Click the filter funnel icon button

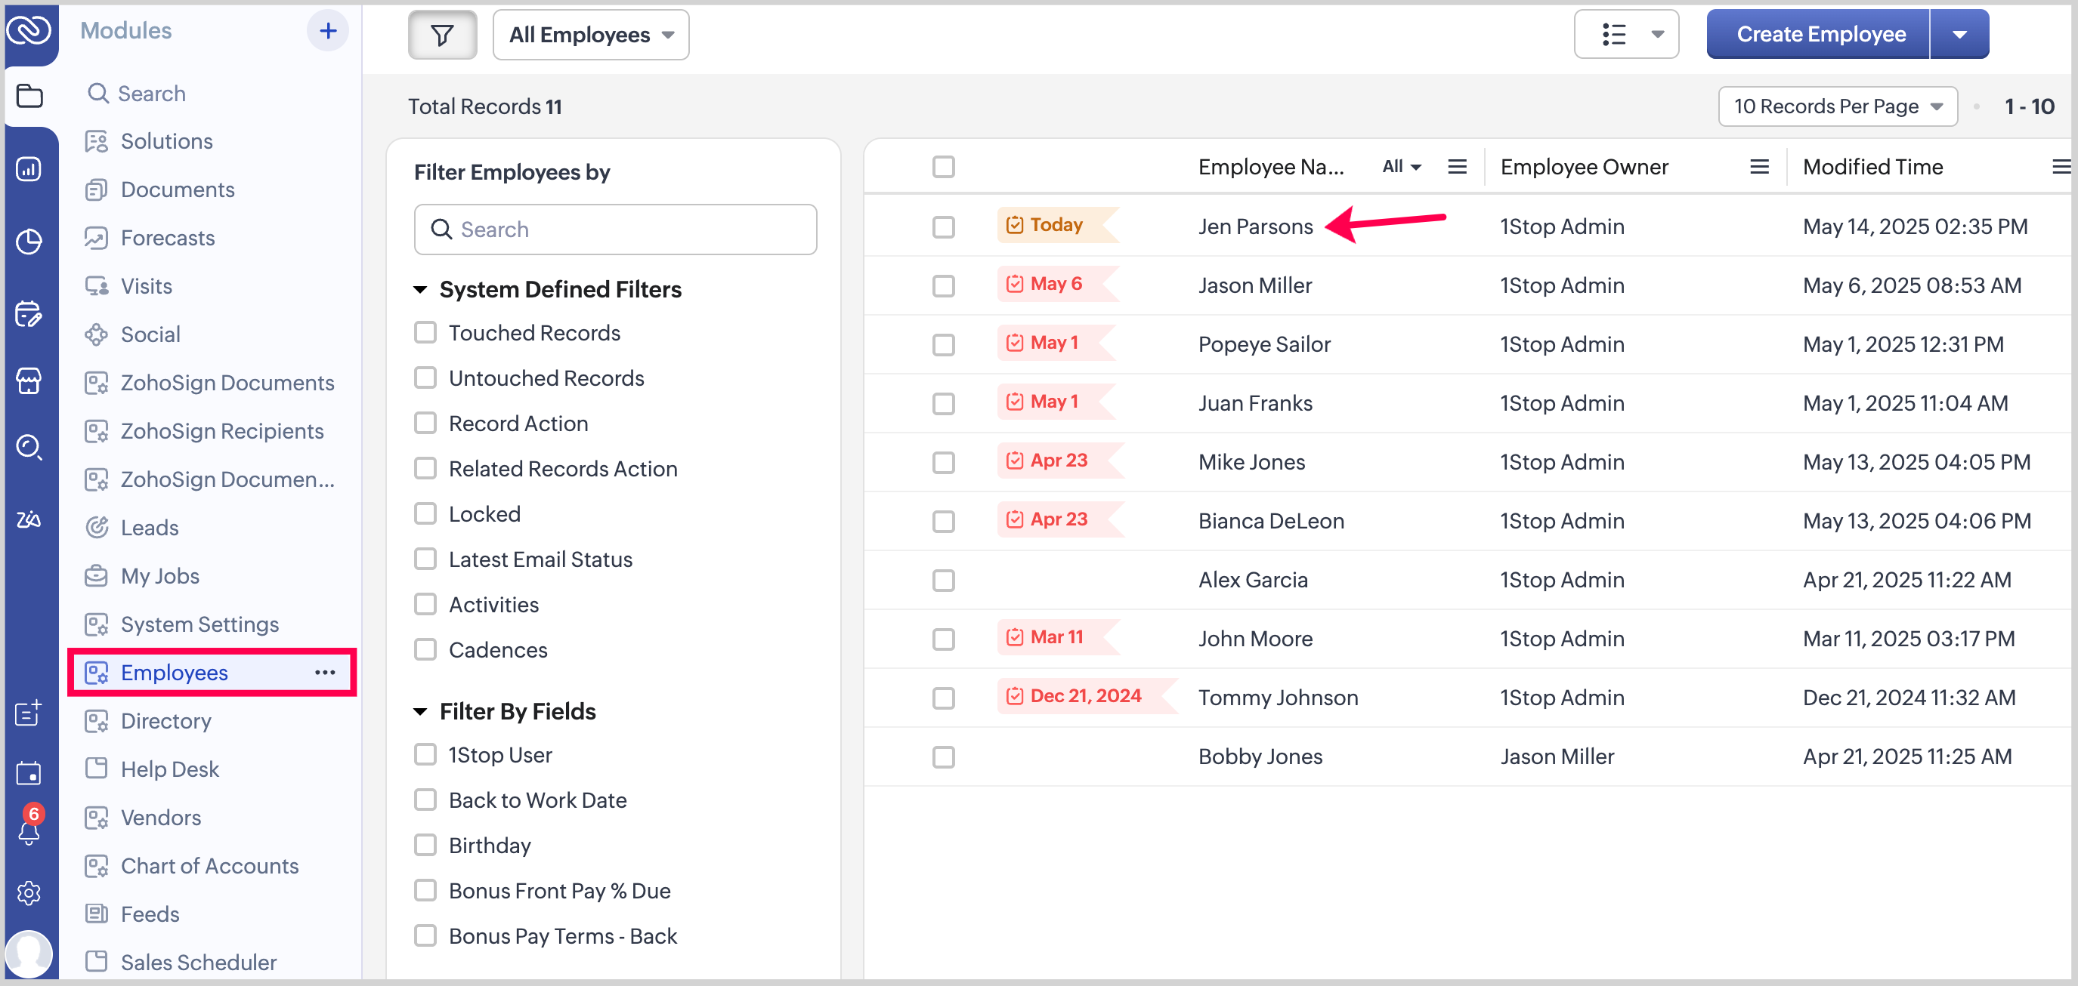point(441,35)
